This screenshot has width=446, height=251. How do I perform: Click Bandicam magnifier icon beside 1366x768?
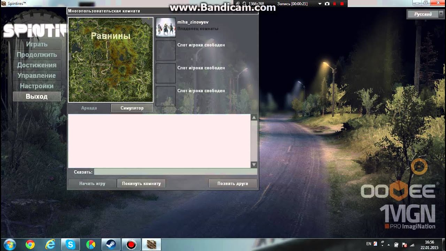tap(244, 4)
